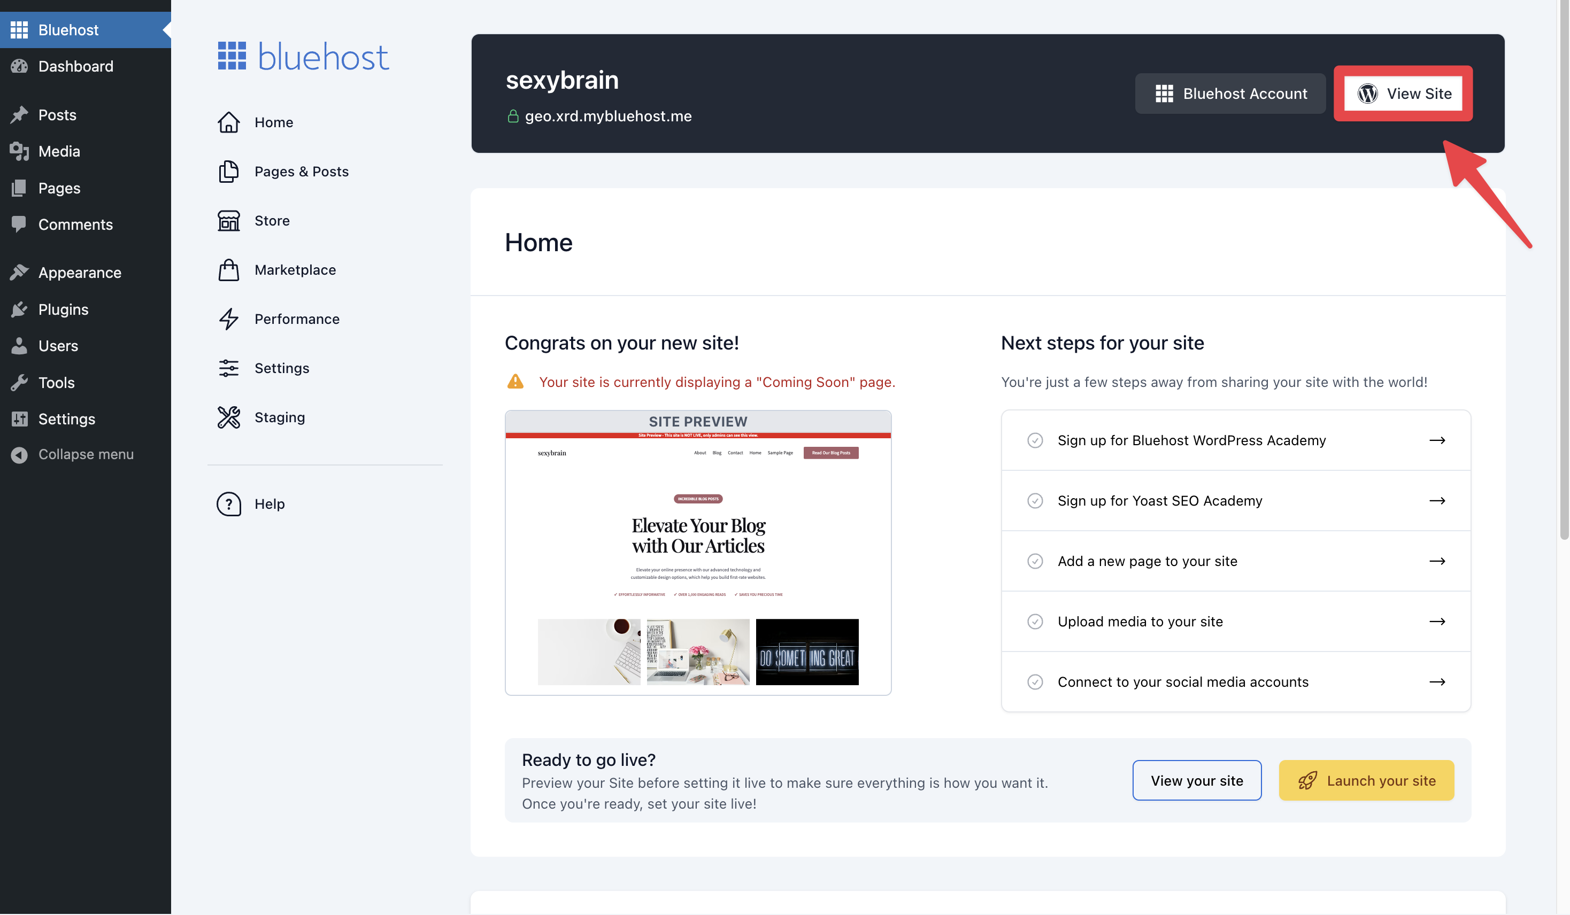
Task: Click the green padlock beside site URL
Action: click(513, 117)
